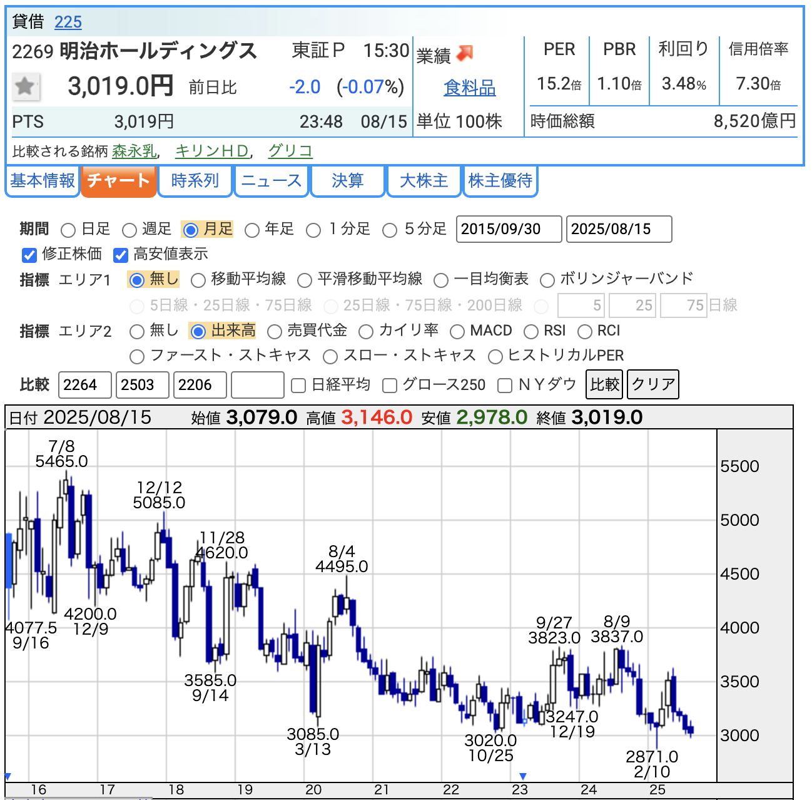The height and width of the screenshot is (800, 812).
Task: Switch to the 基本情報 tab
Action: (43, 181)
